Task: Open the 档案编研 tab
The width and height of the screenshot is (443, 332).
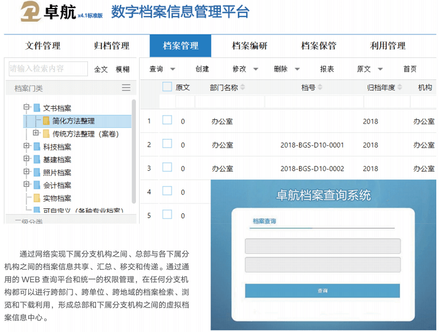Action: 249,45
